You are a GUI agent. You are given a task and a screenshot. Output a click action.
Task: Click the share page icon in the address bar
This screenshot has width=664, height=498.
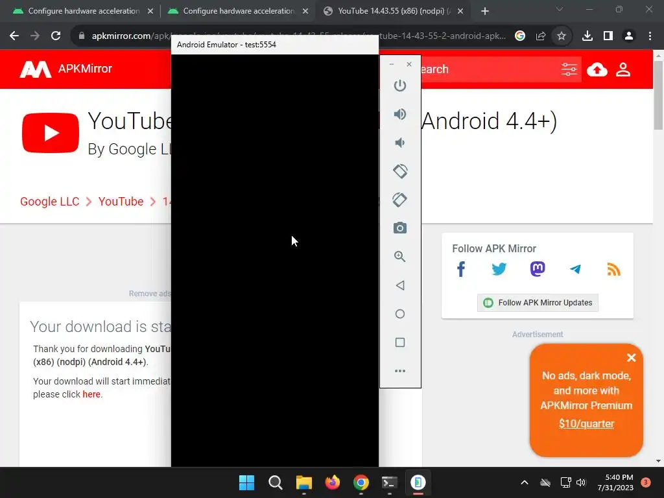pos(541,36)
